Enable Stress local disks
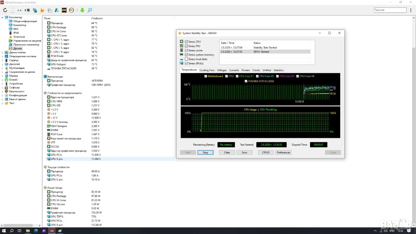This screenshot has height=234, width=416. (186, 59)
